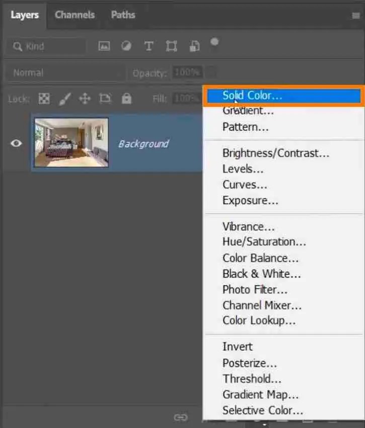Filter for adjustment layers icon
This screenshot has width=365, height=428.
coord(126,46)
